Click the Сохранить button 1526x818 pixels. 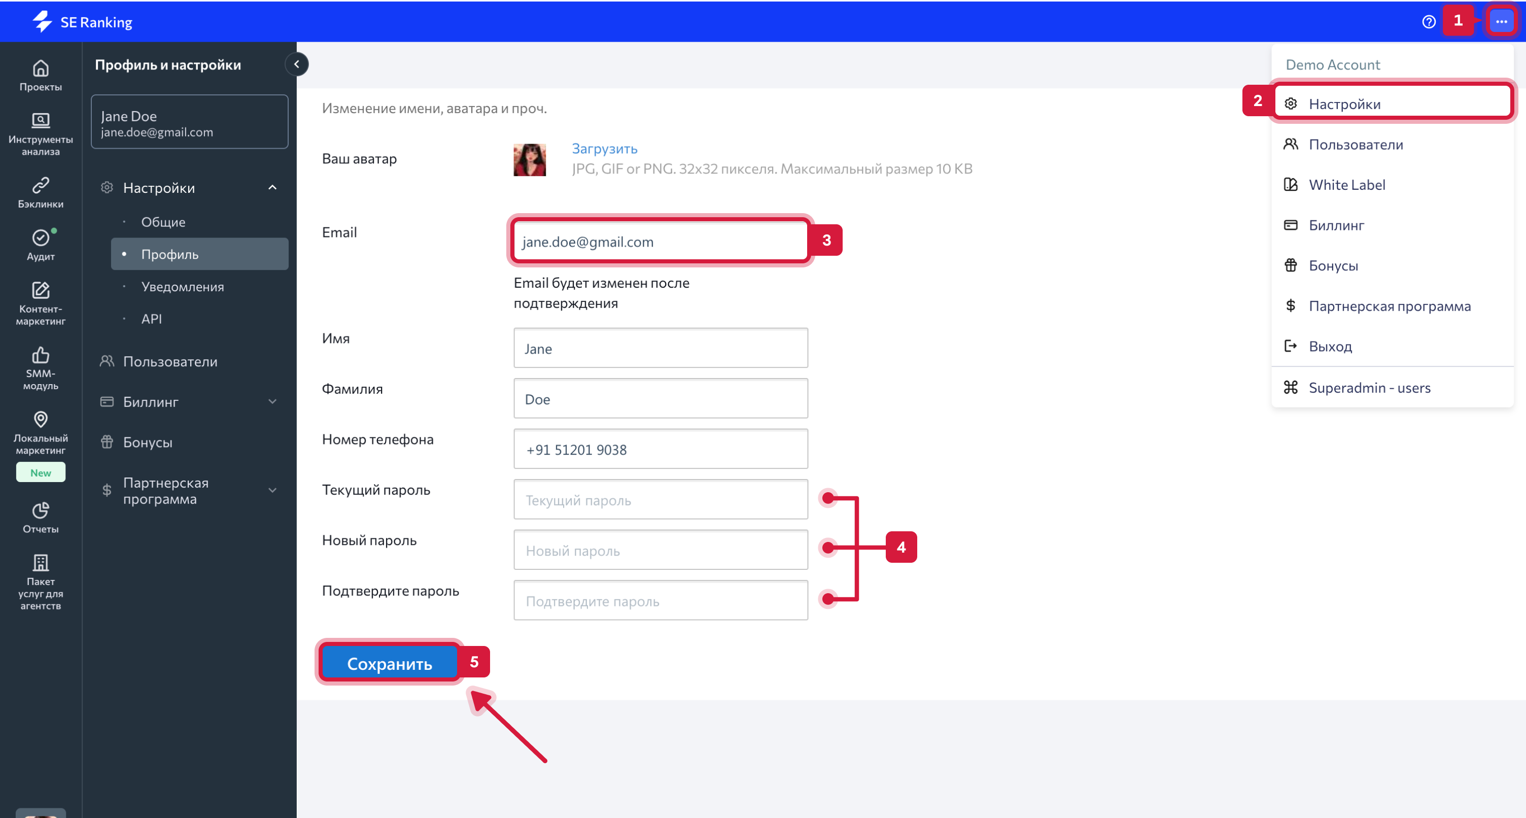(x=389, y=662)
